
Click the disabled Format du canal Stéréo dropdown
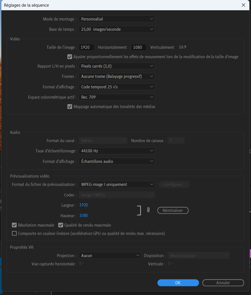pyautogui.click(x=103, y=140)
